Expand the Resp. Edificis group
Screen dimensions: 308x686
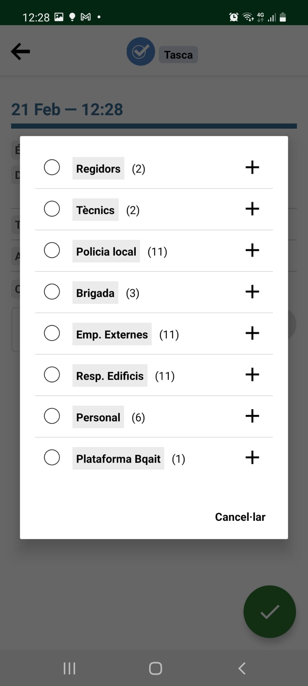252,375
